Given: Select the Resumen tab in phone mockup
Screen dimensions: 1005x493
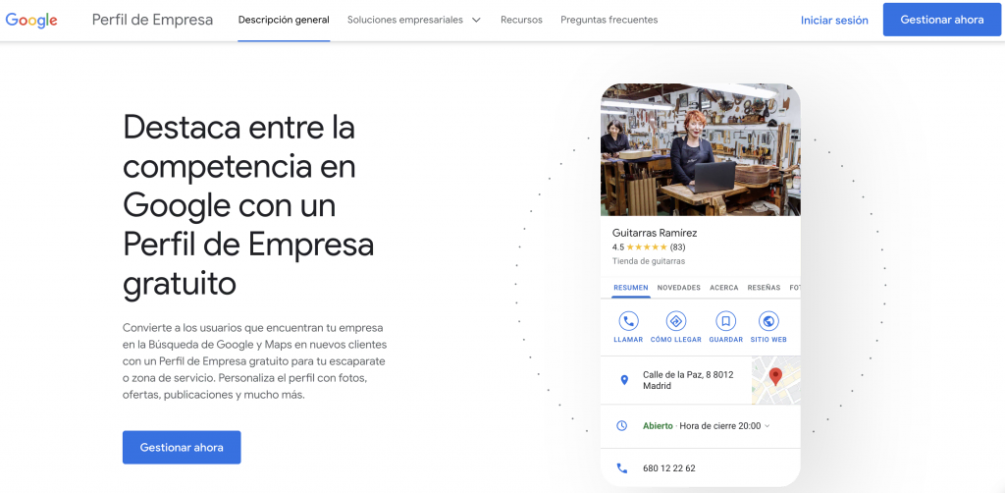Looking at the screenshot, I should point(630,288).
